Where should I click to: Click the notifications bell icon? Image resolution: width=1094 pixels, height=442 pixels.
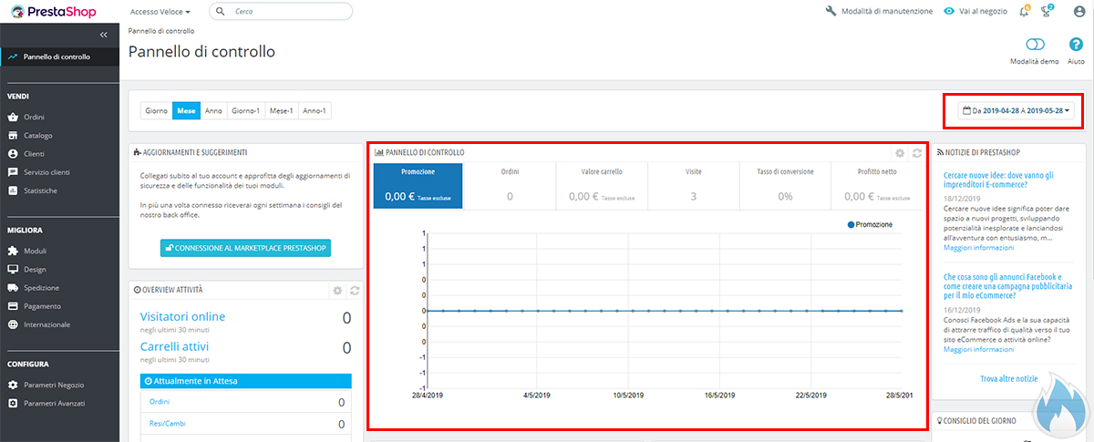coord(1024,11)
